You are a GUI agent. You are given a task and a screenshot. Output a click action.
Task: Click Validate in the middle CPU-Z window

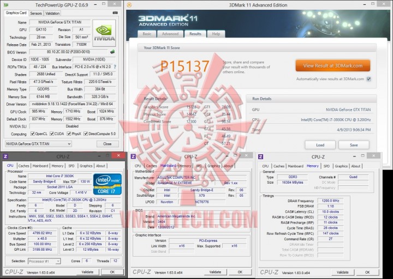(x=215, y=272)
